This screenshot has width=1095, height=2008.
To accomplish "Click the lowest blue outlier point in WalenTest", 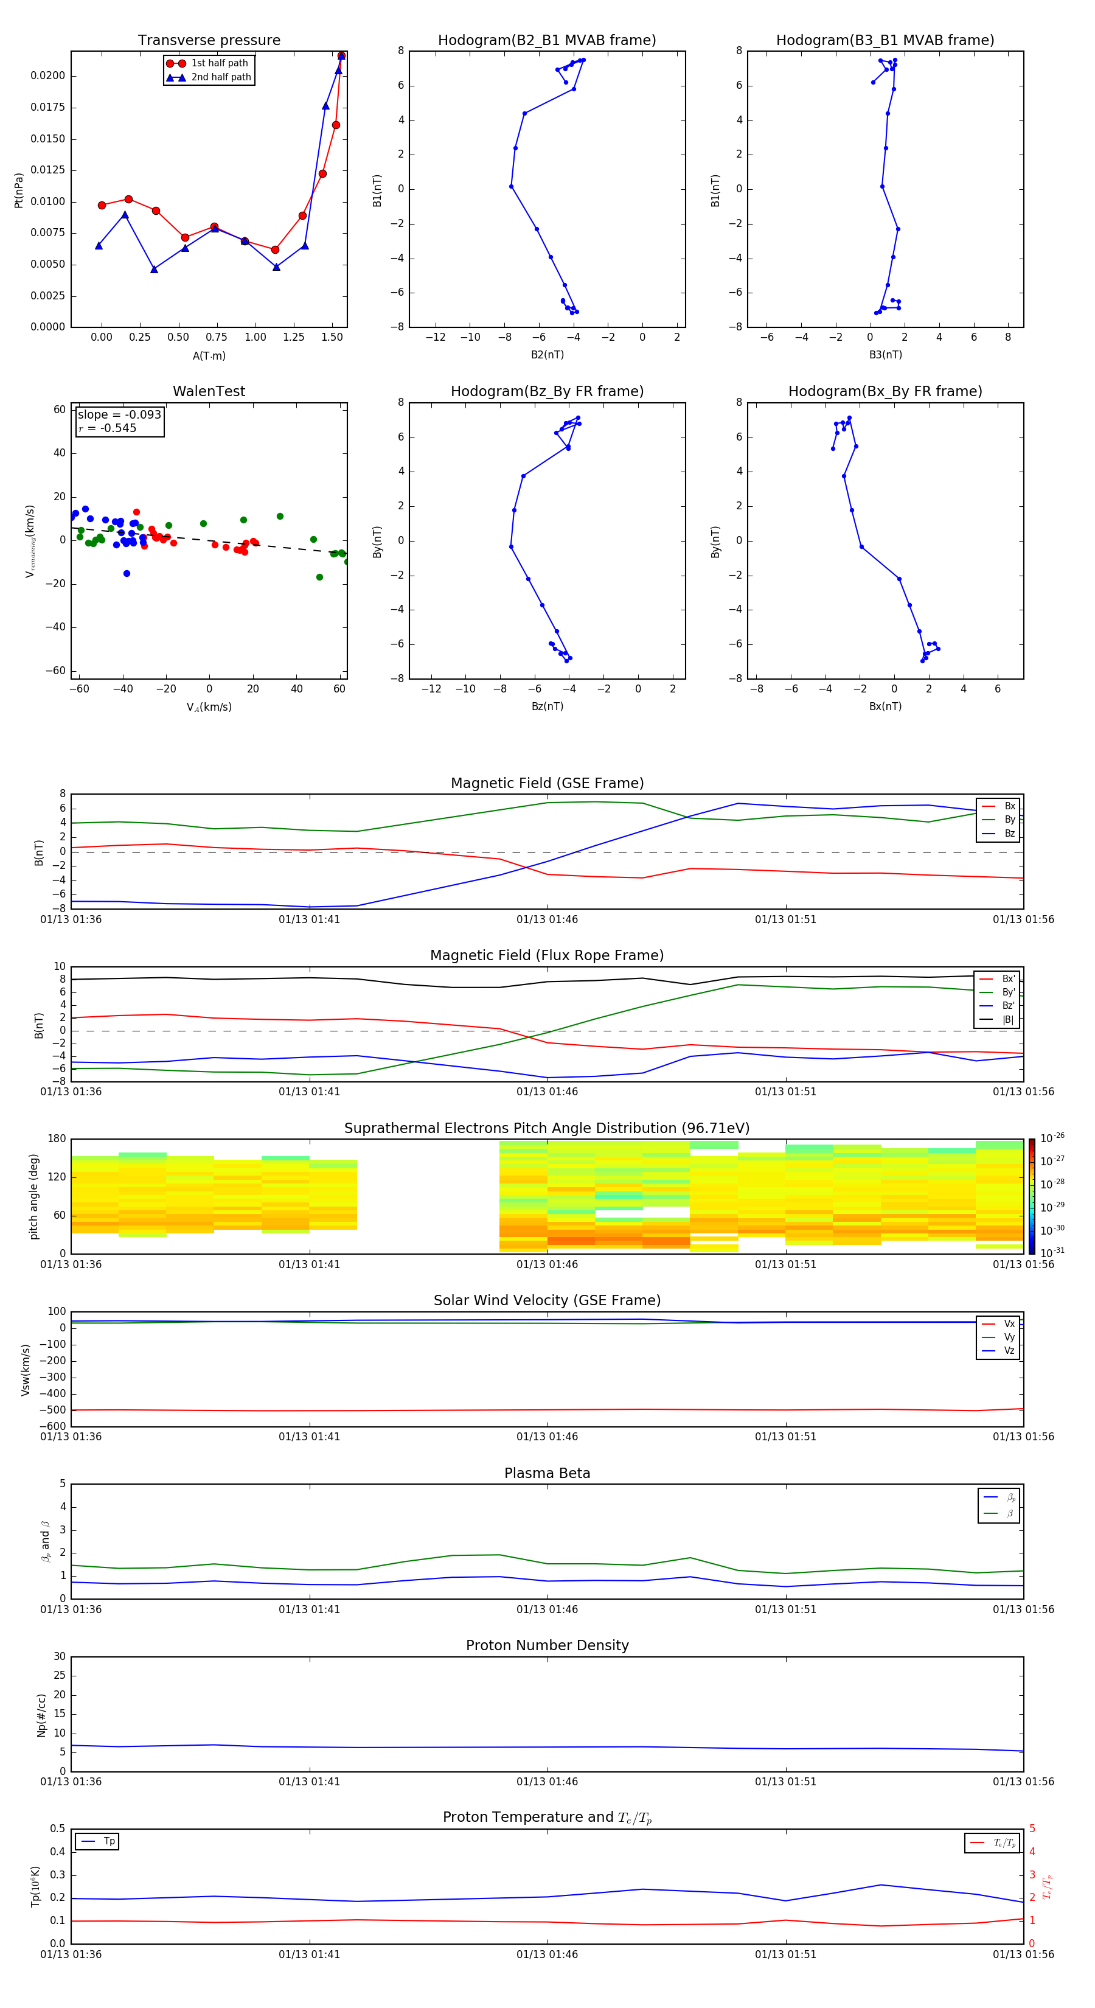I will pyautogui.click(x=127, y=574).
